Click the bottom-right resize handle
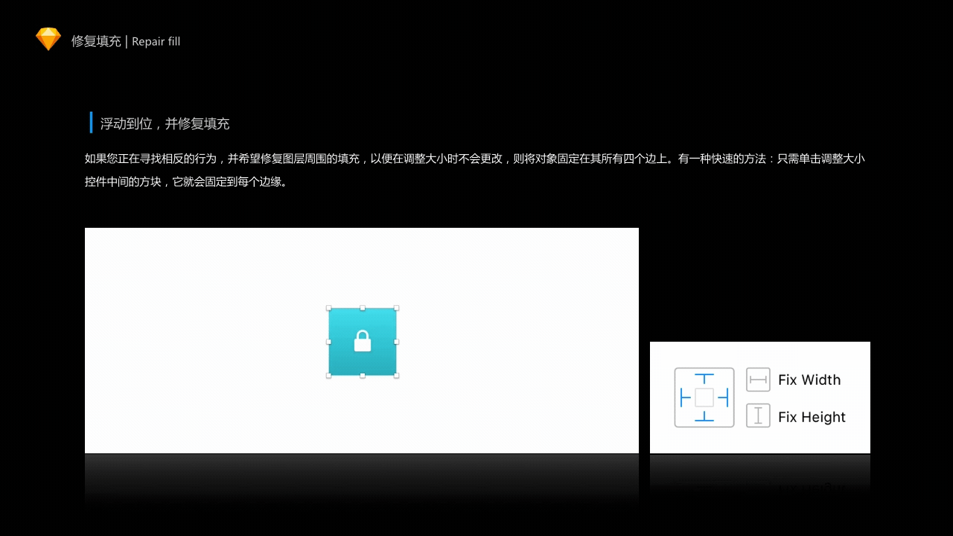Screen dimensions: 953x536 click(x=396, y=377)
